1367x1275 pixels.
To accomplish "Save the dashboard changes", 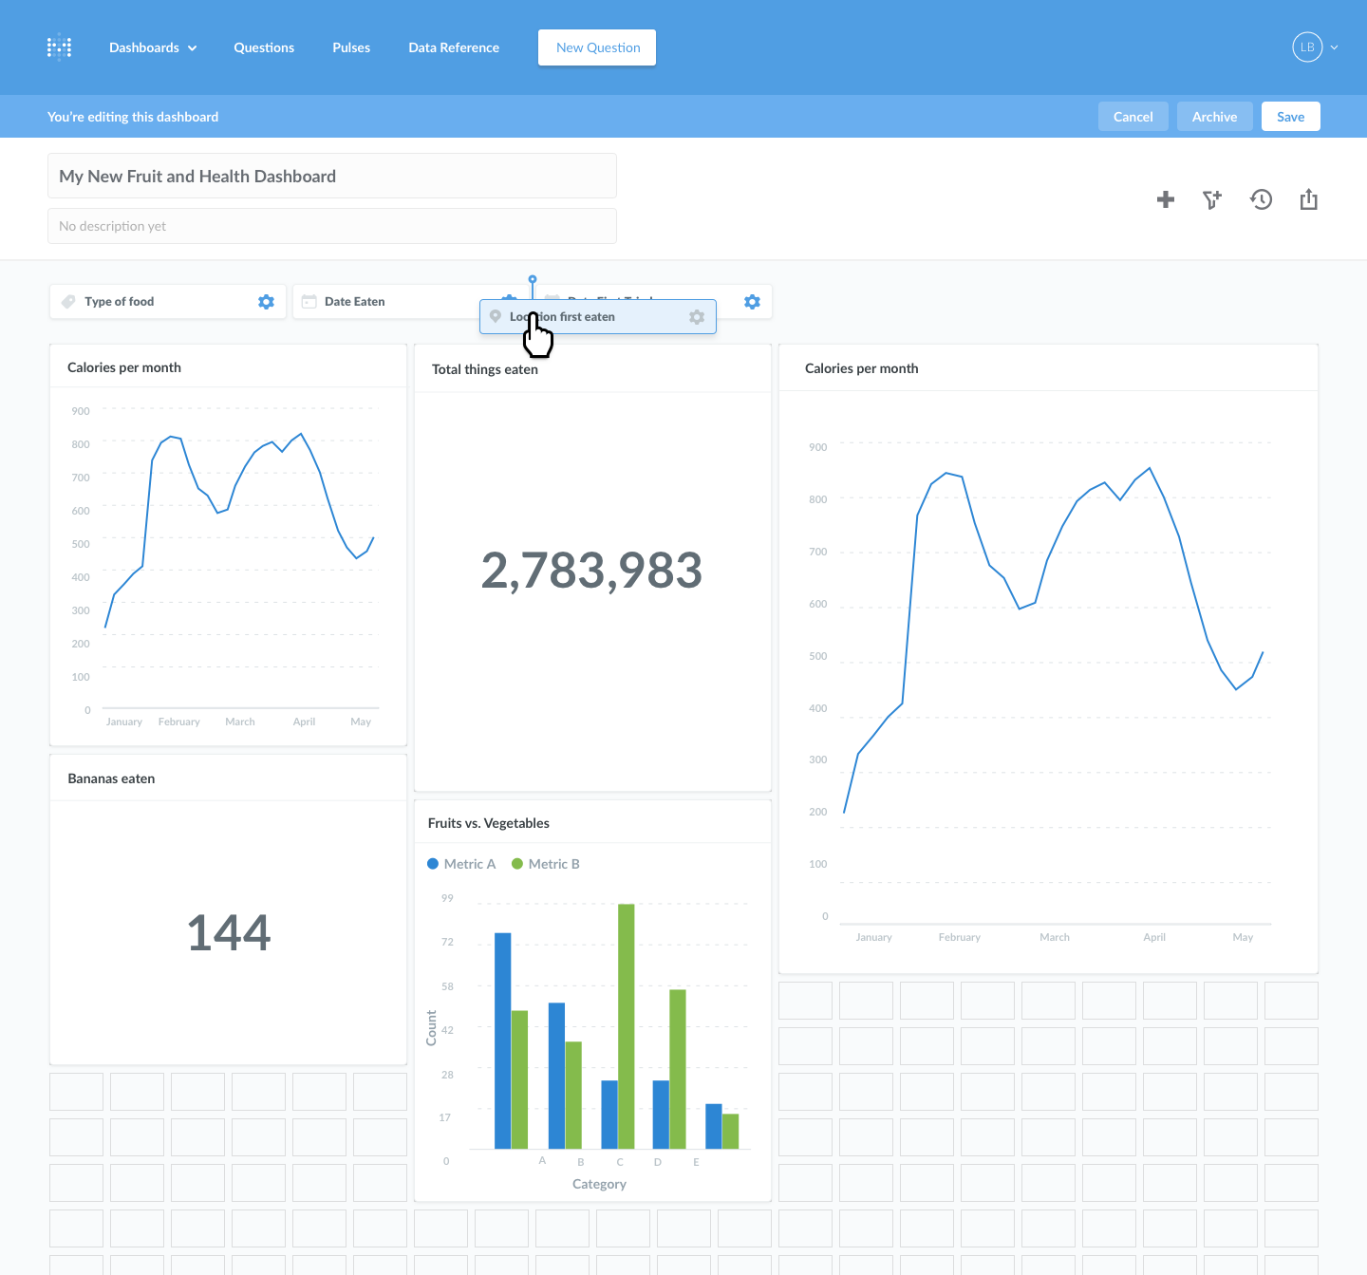I will (x=1290, y=116).
